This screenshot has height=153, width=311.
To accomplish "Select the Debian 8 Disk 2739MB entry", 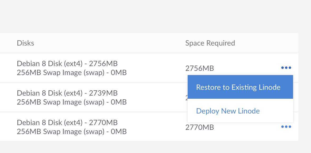I will pos(67,93).
